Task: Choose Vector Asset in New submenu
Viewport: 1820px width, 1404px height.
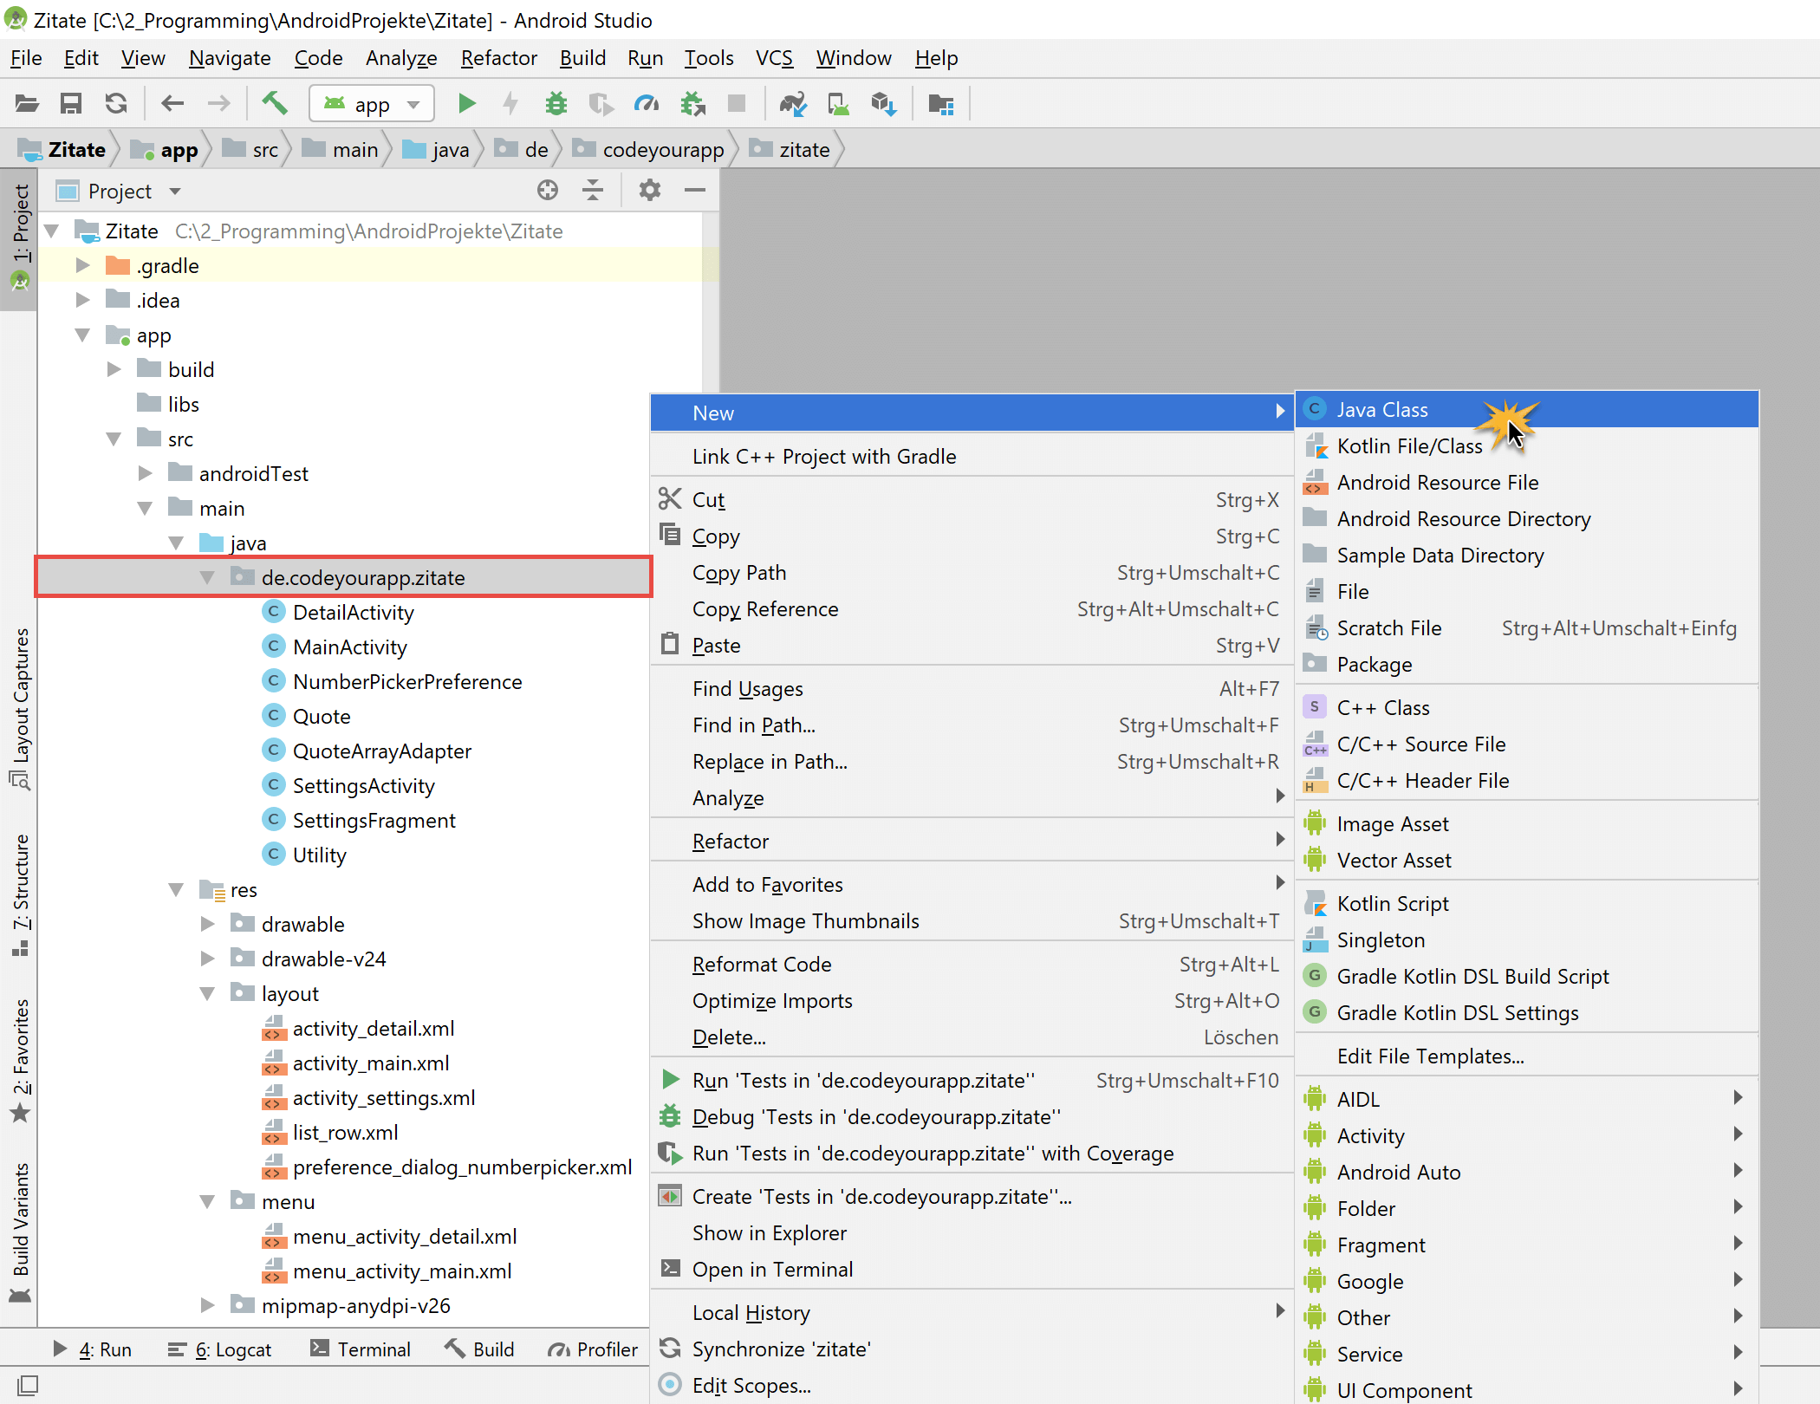Action: 1526,860
